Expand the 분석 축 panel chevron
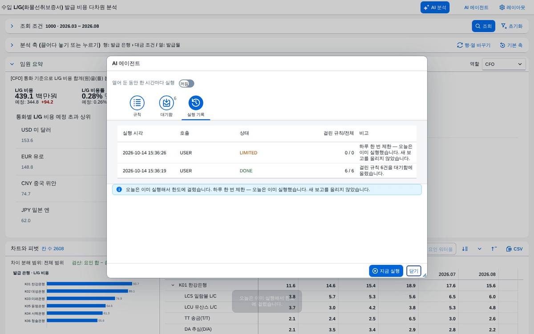Viewport: 534px width, 334px height. (x=12, y=45)
